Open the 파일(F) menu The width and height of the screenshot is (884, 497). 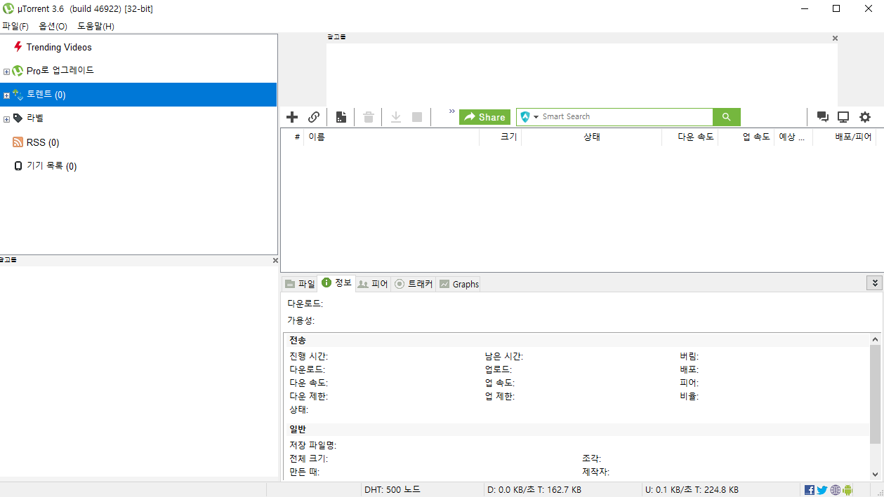(x=15, y=26)
